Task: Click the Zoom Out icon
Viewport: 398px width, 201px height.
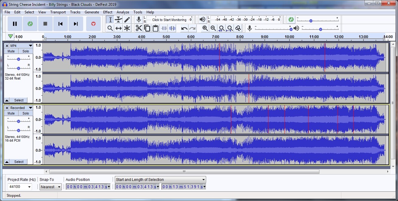Action: [x=213, y=28]
